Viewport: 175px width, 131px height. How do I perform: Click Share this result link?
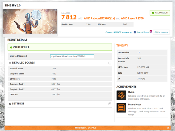click(144, 32)
